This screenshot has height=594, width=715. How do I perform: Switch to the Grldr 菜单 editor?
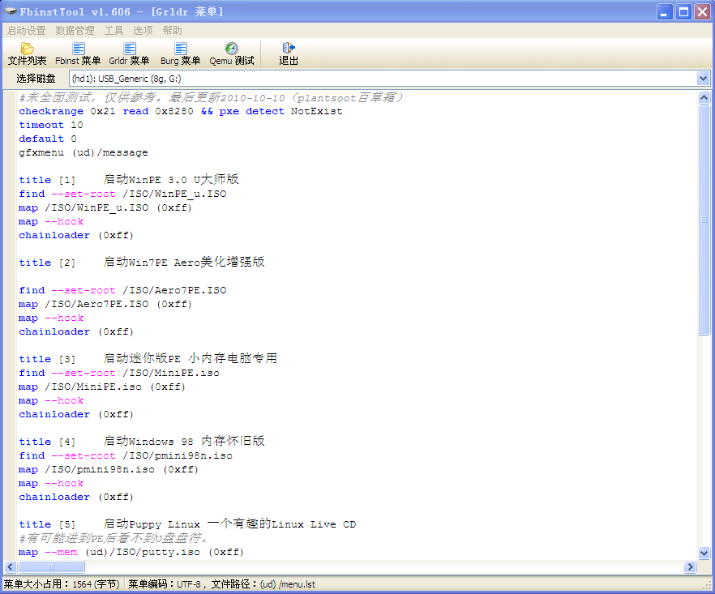129,53
